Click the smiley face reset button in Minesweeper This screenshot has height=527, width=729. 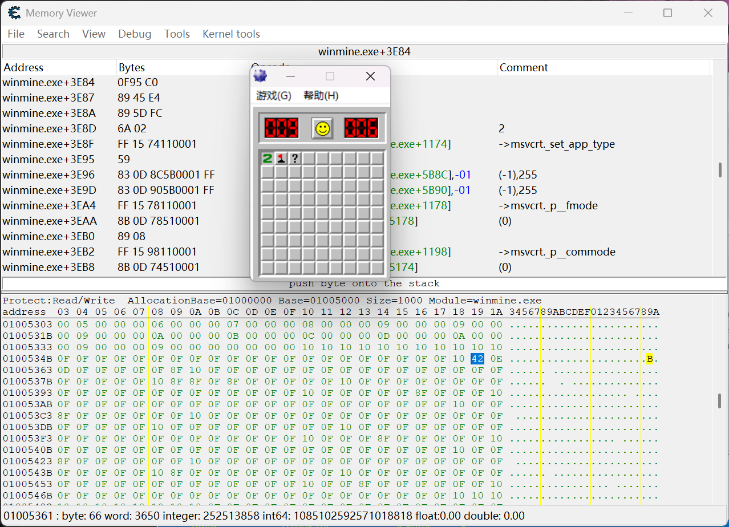tap(322, 128)
